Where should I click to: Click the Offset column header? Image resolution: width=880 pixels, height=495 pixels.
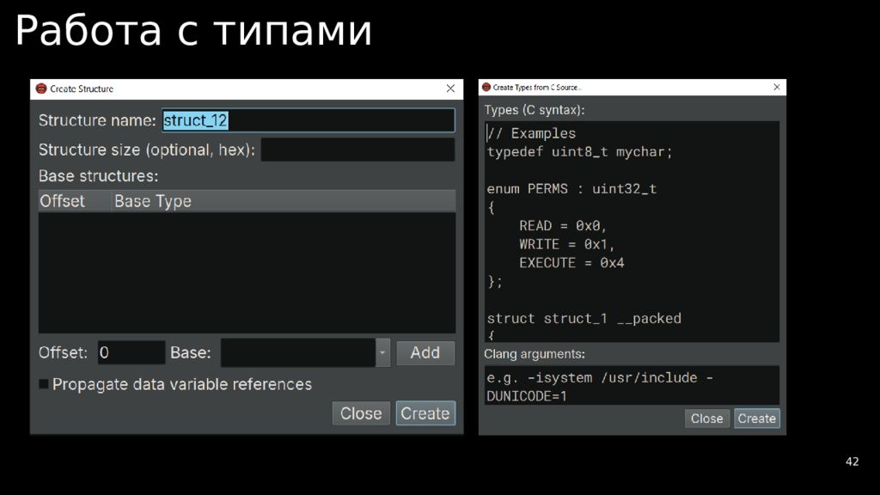pyautogui.click(x=63, y=201)
